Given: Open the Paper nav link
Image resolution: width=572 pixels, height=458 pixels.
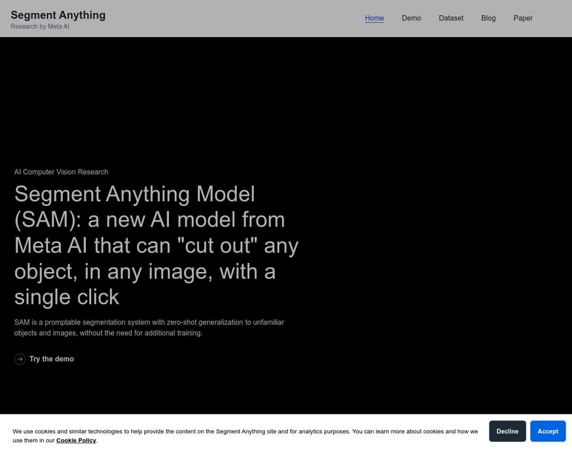Looking at the screenshot, I should [523, 18].
